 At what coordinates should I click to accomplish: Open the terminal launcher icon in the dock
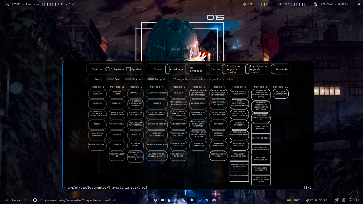(x=149, y=200)
